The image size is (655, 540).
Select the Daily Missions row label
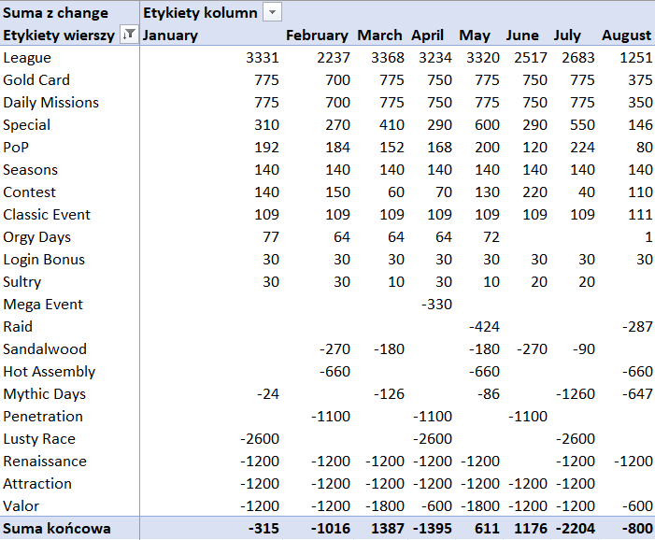click(50, 103)
